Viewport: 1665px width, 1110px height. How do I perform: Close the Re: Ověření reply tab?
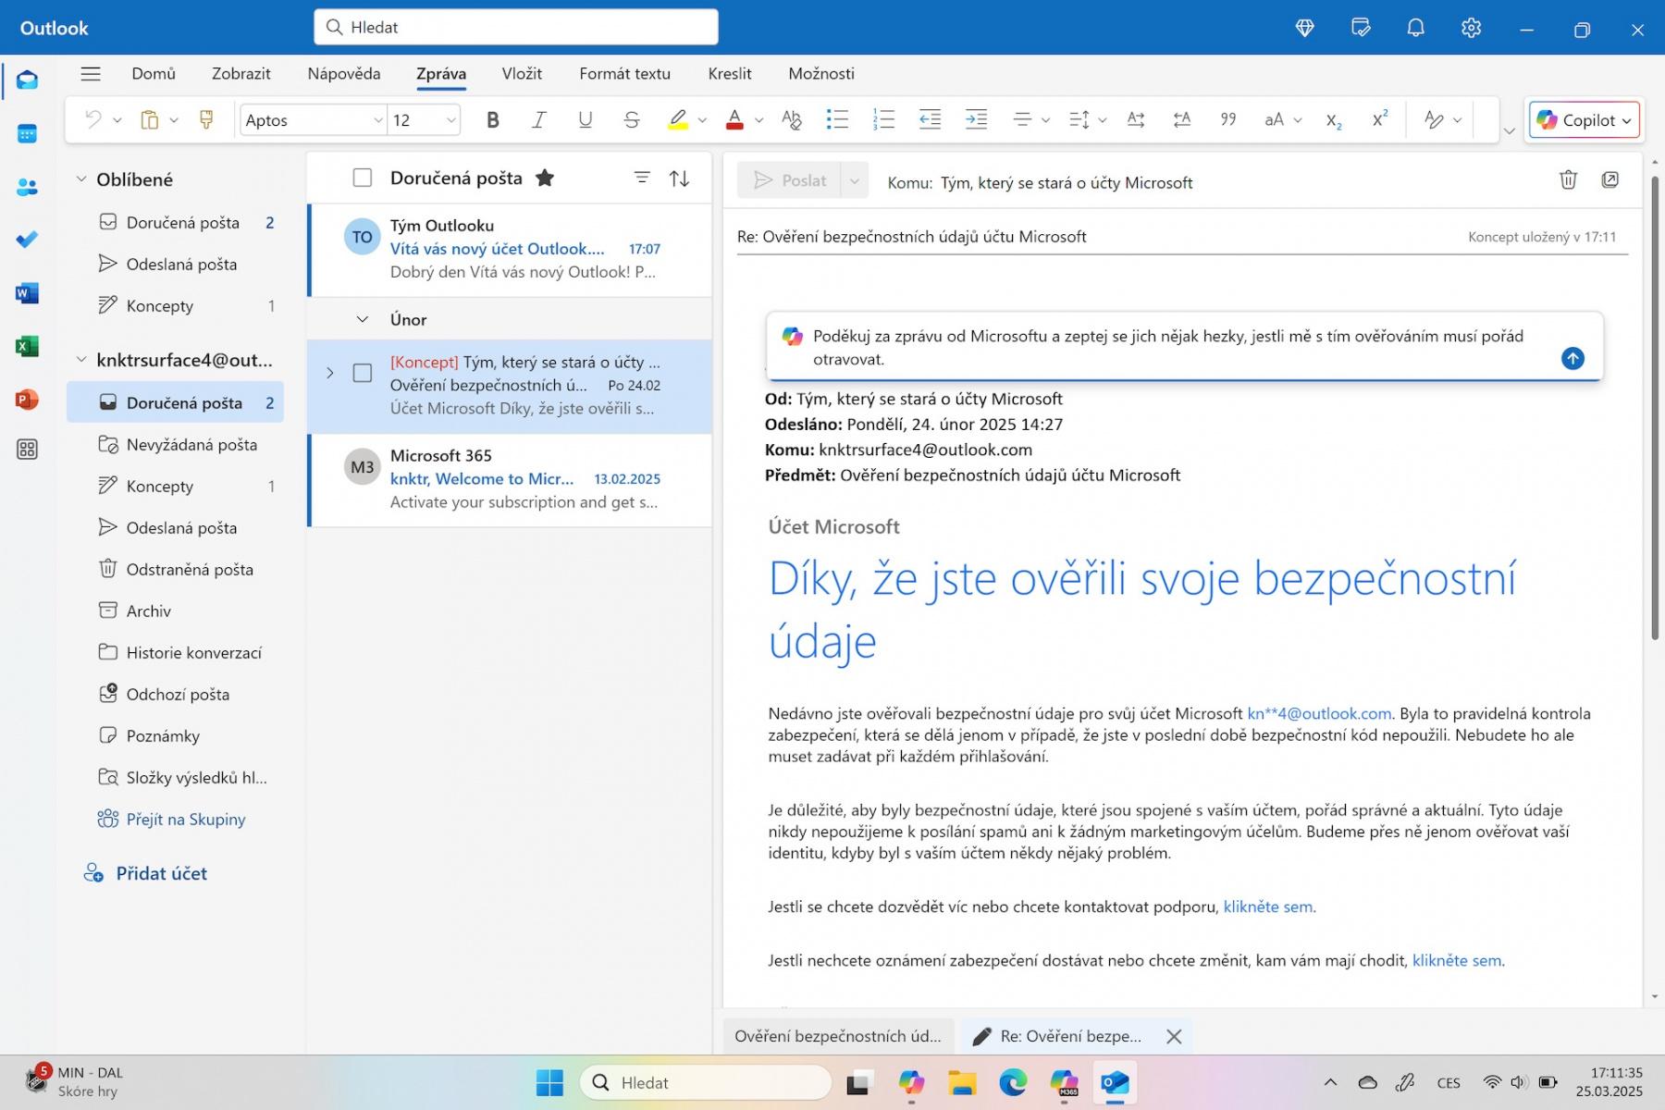coord(1174,1037)
